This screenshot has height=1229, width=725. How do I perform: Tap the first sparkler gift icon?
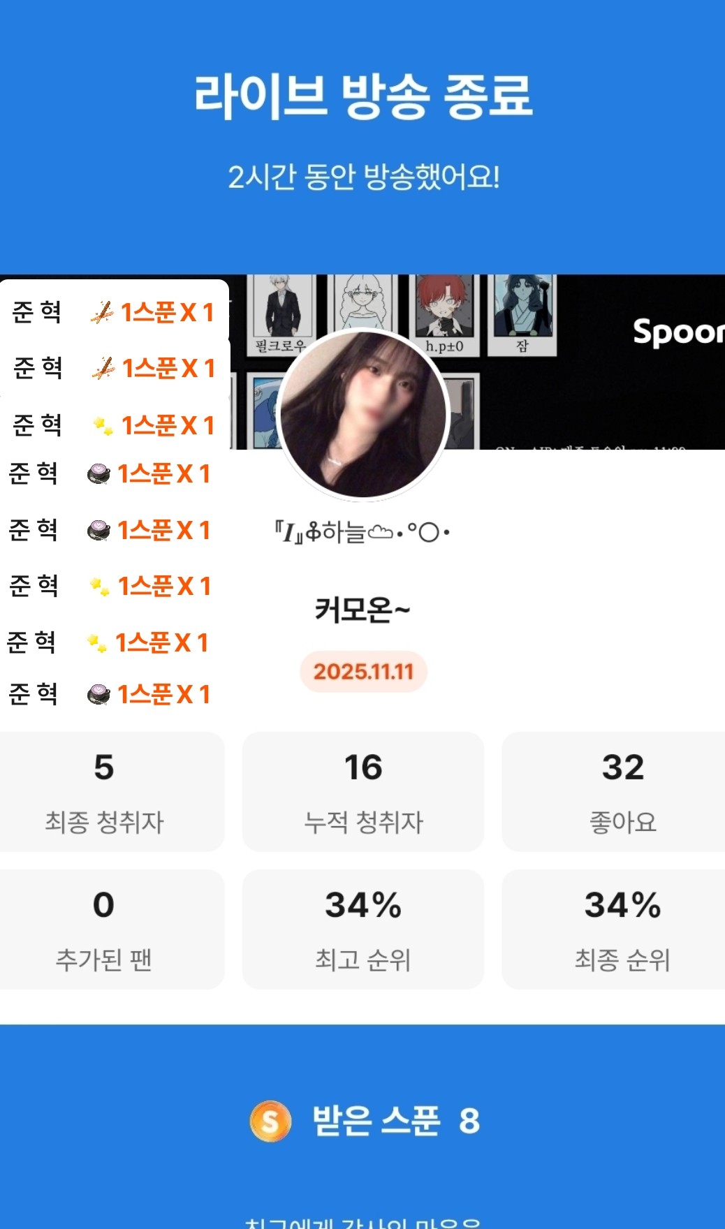click(102, 312)
